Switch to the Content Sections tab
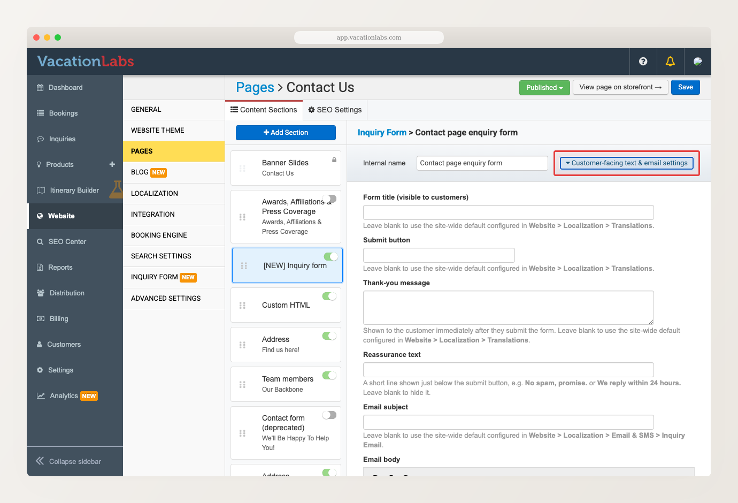This screenshot has width=738, height=503. coord(264,110)
